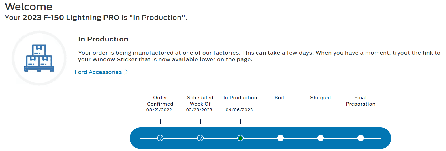Click the Final Preparation step circle
The height and width of the screenshot is (151, 446).
[x=361, y=138]
